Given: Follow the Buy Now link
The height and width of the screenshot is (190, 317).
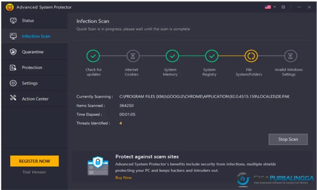Looking at the screenshot, I should coord(123,178).
